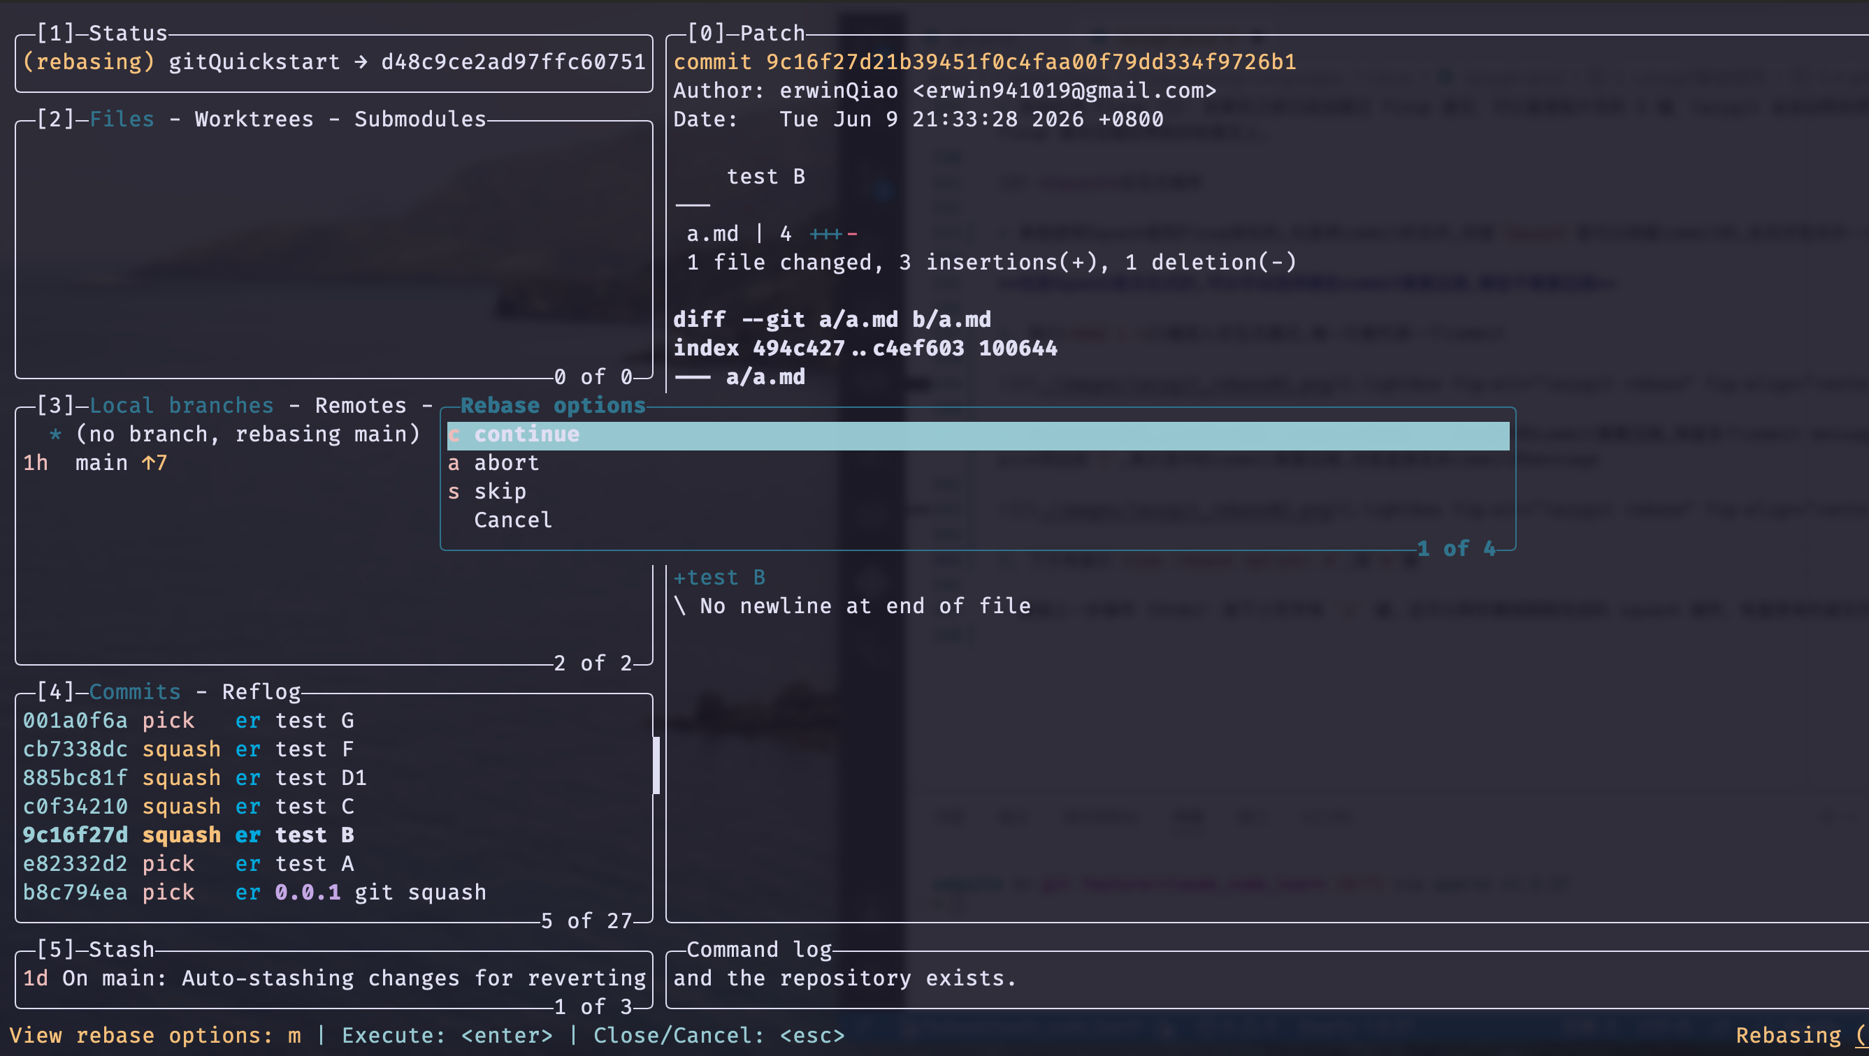Click the '+test B' added line

point(719,578)
